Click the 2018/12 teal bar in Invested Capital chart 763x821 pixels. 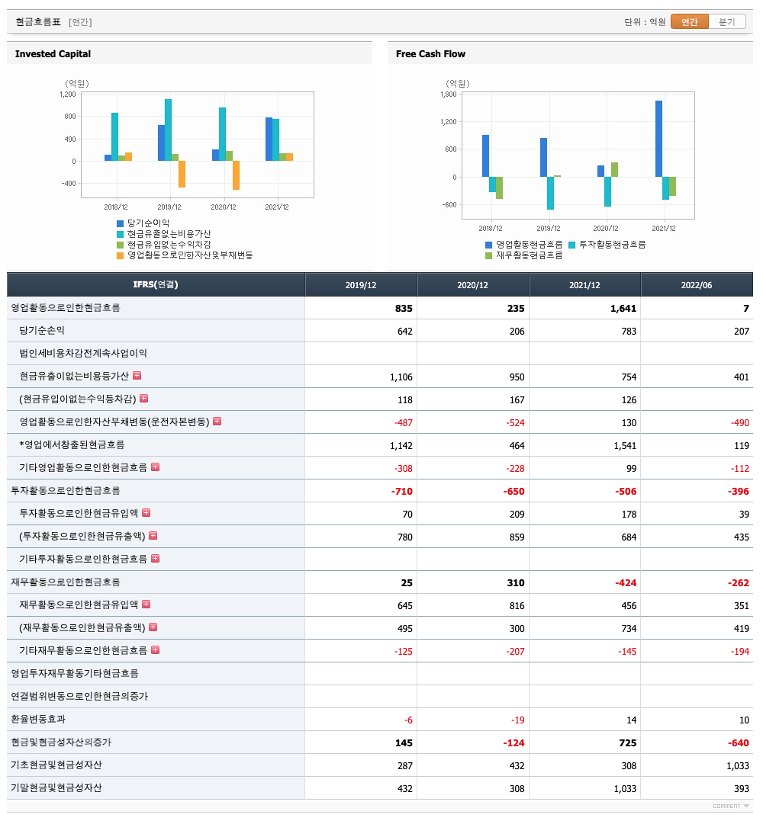click(x=114, y=136)
